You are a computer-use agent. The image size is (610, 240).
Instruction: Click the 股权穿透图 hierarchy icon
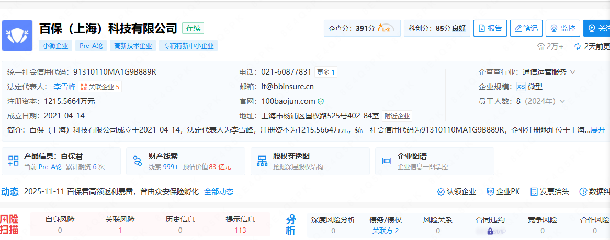[x=262, y=161]
